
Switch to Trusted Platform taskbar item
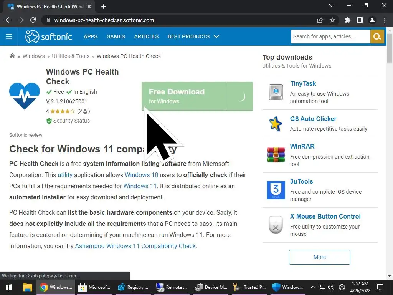249,287
